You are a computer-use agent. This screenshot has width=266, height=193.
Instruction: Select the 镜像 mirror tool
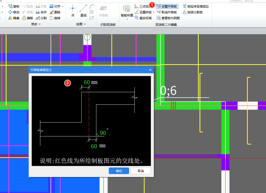tap(14, 18)
